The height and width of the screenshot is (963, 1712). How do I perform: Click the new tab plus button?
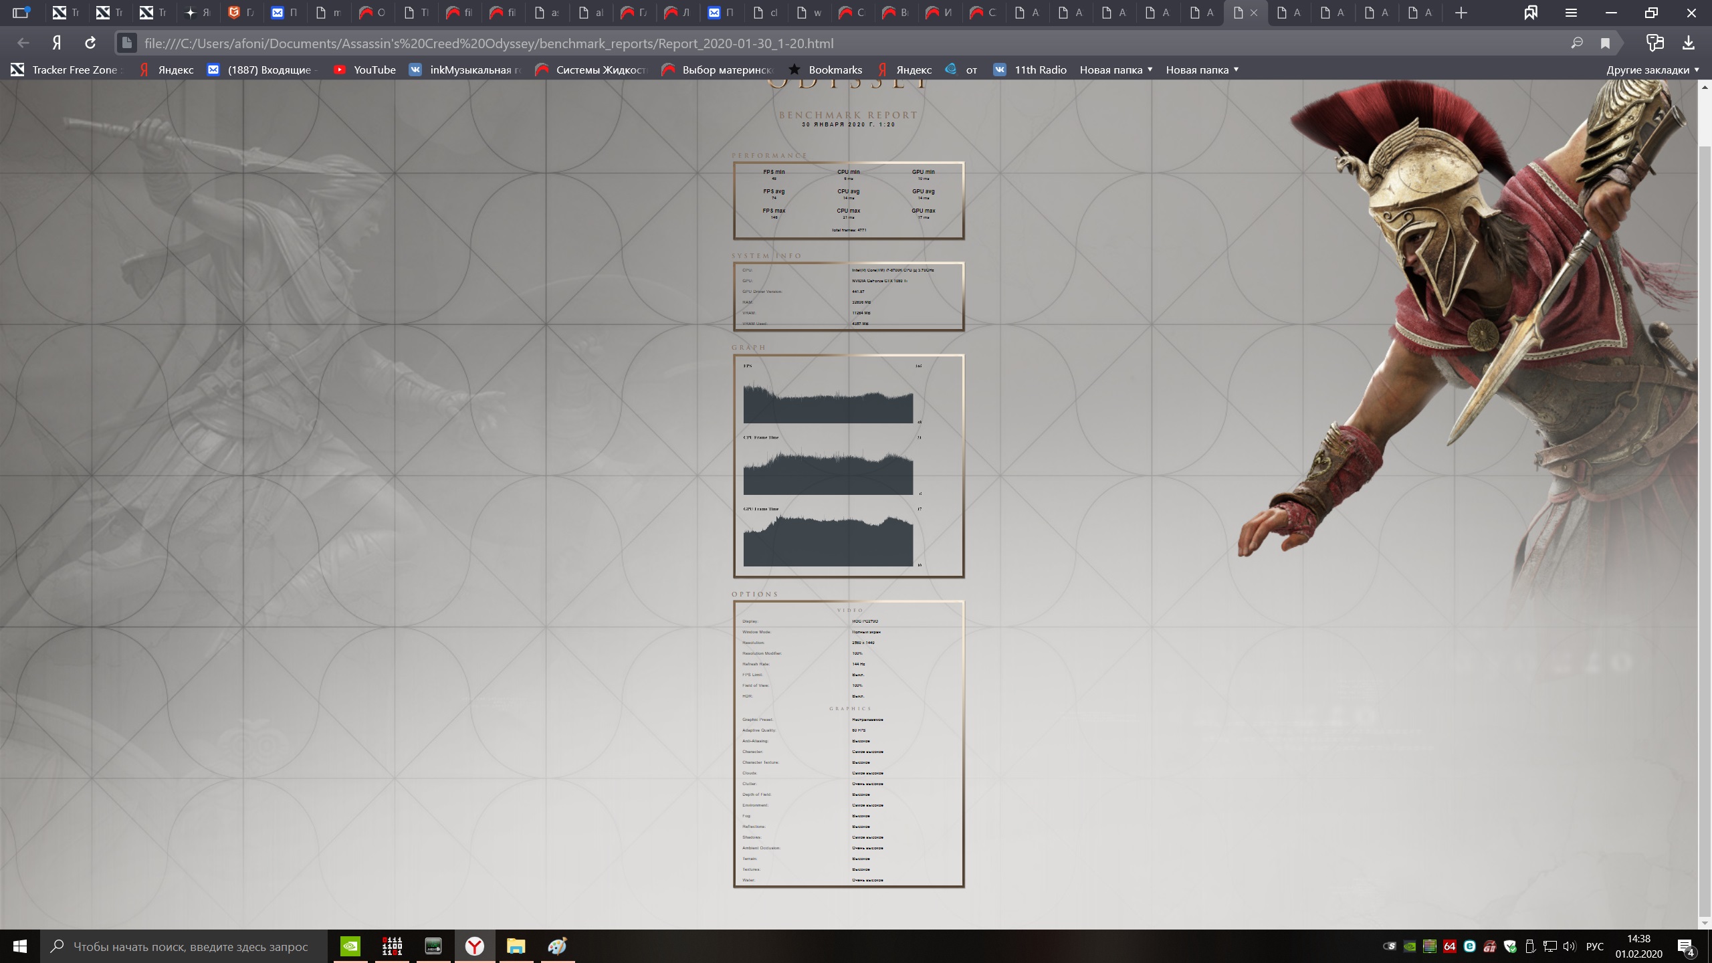pyautogui.click(x=1461, y=13)
